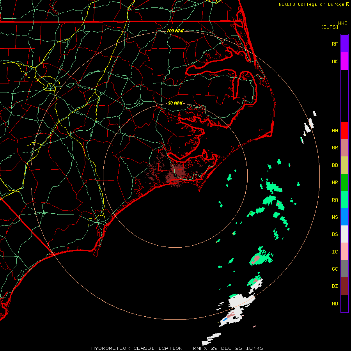
Task: Select the GC gray legend swatch
Action: (344, 269)
